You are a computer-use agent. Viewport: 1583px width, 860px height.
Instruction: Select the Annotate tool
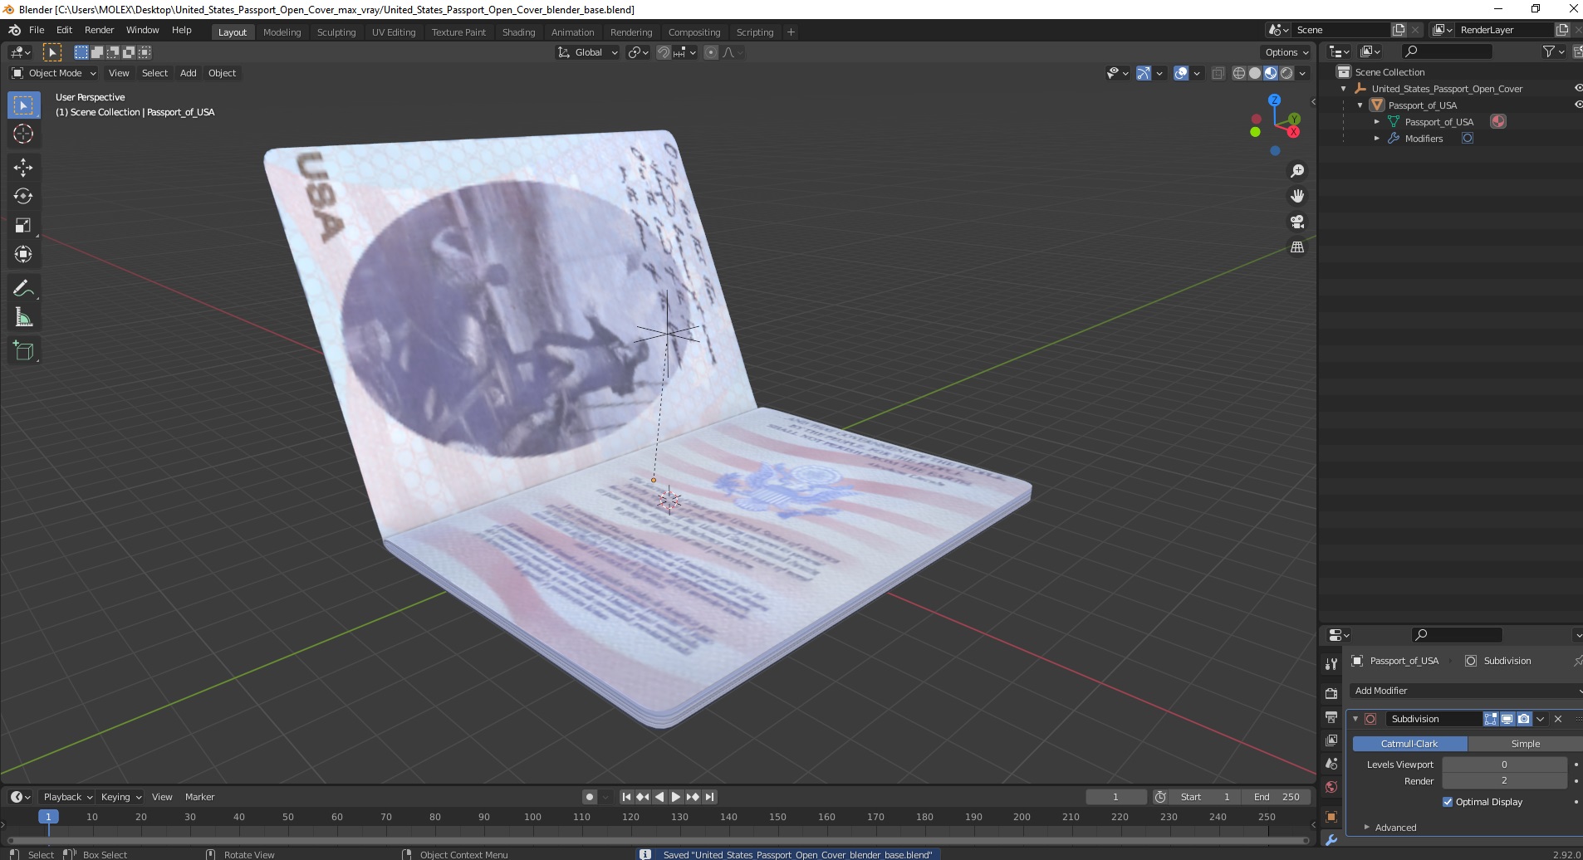(23, 289)
